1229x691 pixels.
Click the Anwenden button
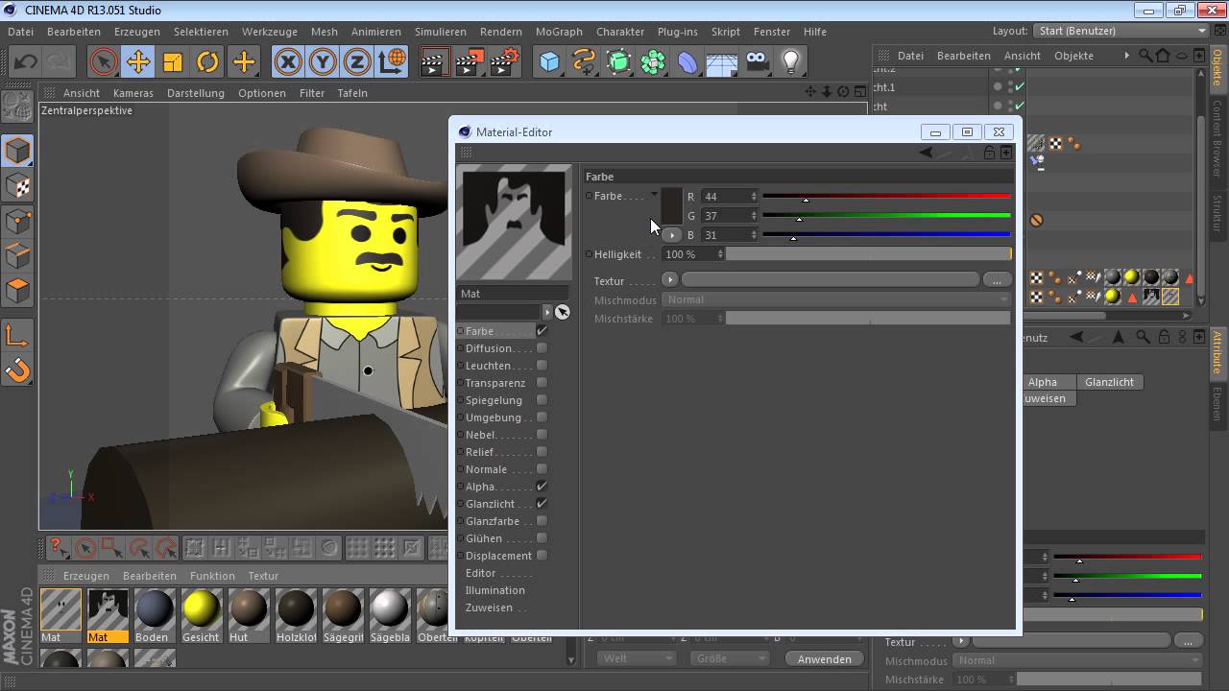pos(824,658)
